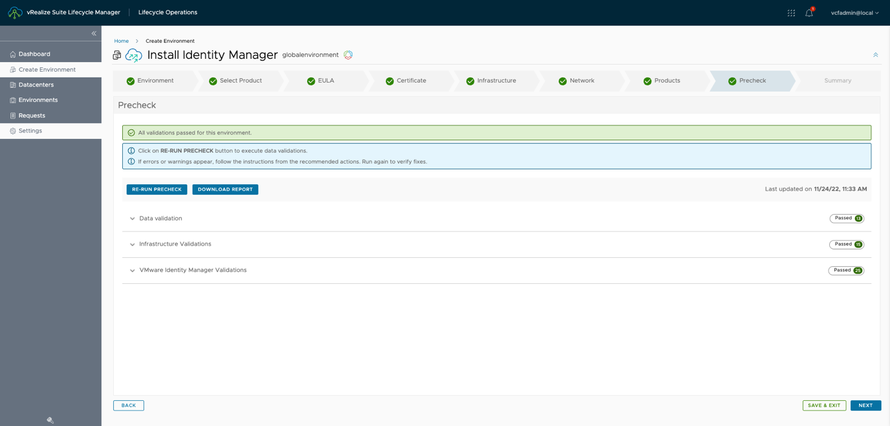Go to the Certificate wizard step

pyautogui.click(x=411, y=81)
